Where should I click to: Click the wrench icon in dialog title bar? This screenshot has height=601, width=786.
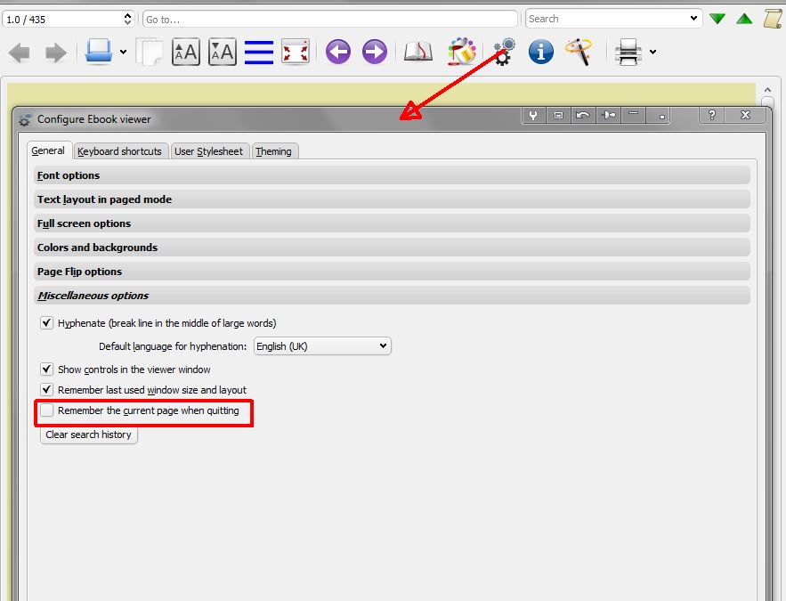click(533, 115)
